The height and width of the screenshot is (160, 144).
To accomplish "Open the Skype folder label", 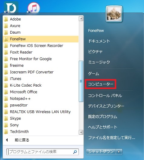I will [15, 118].
